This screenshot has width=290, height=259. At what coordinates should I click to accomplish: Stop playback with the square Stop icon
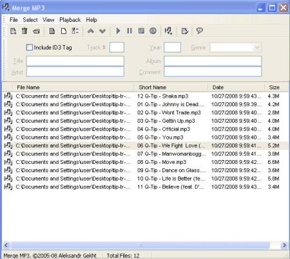pyautogui.click(x=141, y=31)
